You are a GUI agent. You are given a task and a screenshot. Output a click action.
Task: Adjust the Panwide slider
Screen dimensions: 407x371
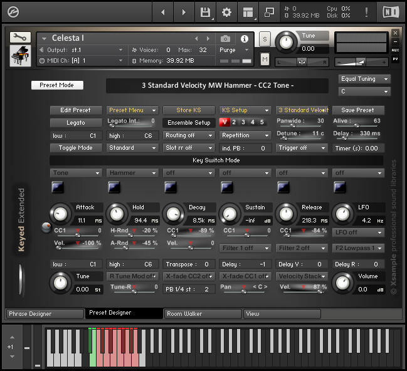coord(300,125)
